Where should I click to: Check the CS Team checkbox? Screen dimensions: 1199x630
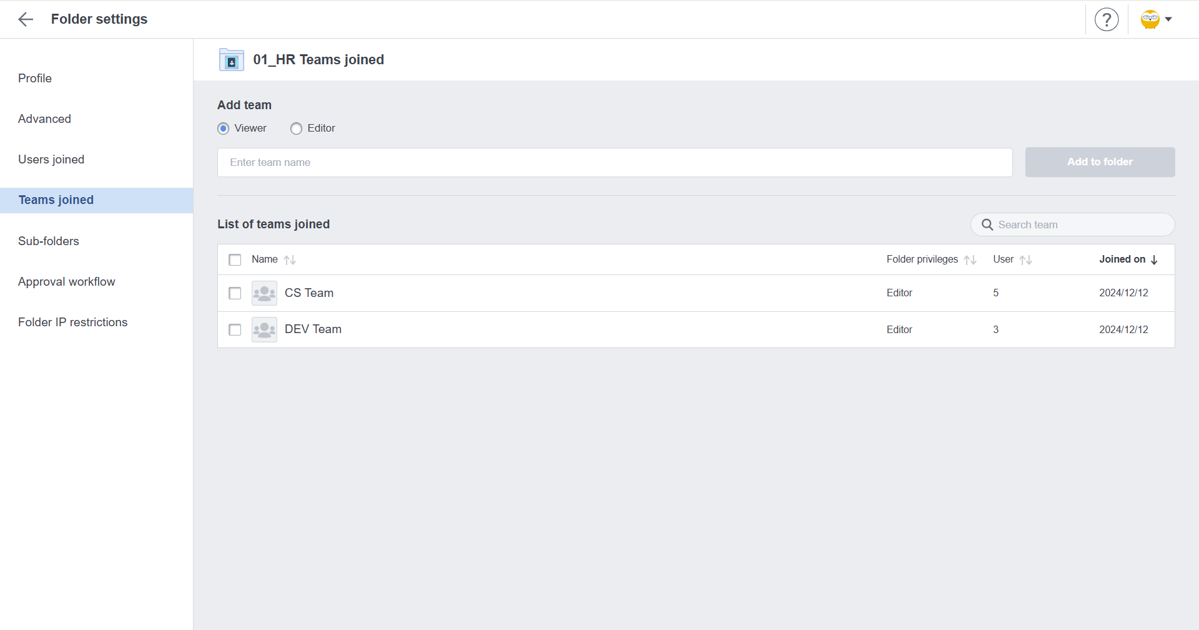(x=235, y=293)
